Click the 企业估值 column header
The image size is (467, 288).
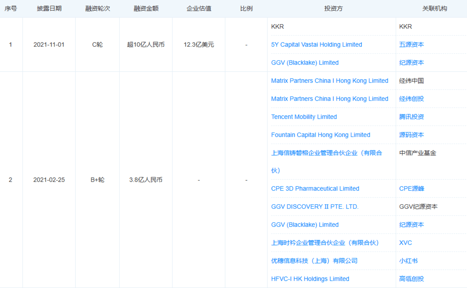tap(199, 8)
